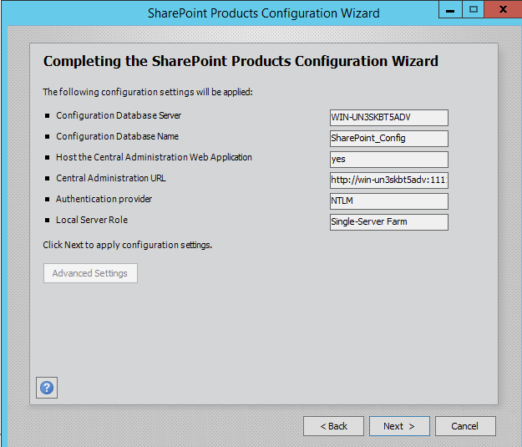Click the window title bar text
522x447 pixels.
(264, 13)
